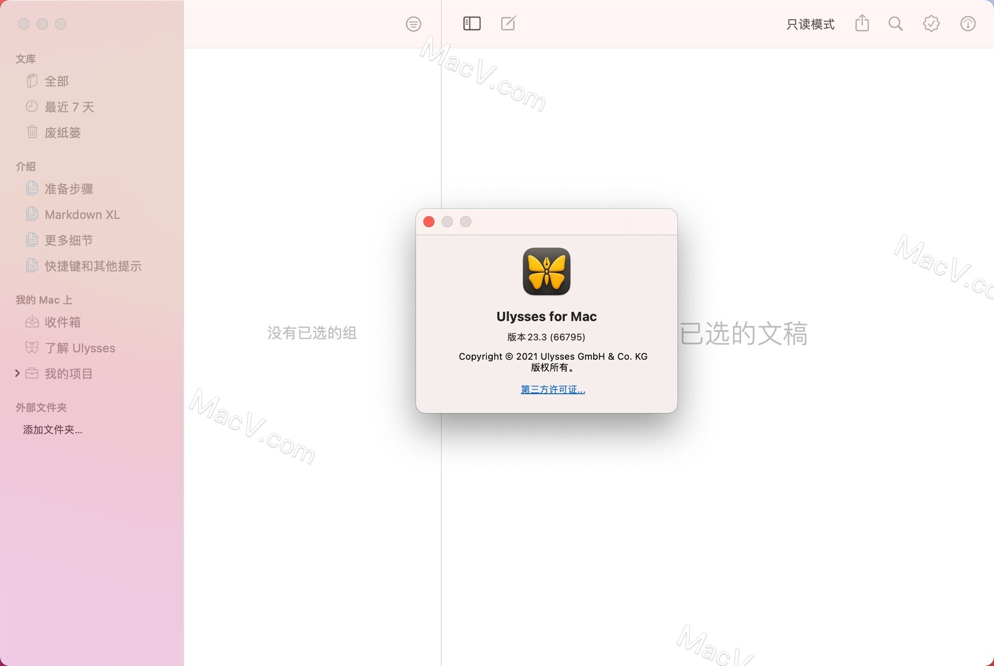Image resolution: width=994 pixels, height=666 pixels.
Task: Click the new sheet compose icon
Action: coord(509,23)
